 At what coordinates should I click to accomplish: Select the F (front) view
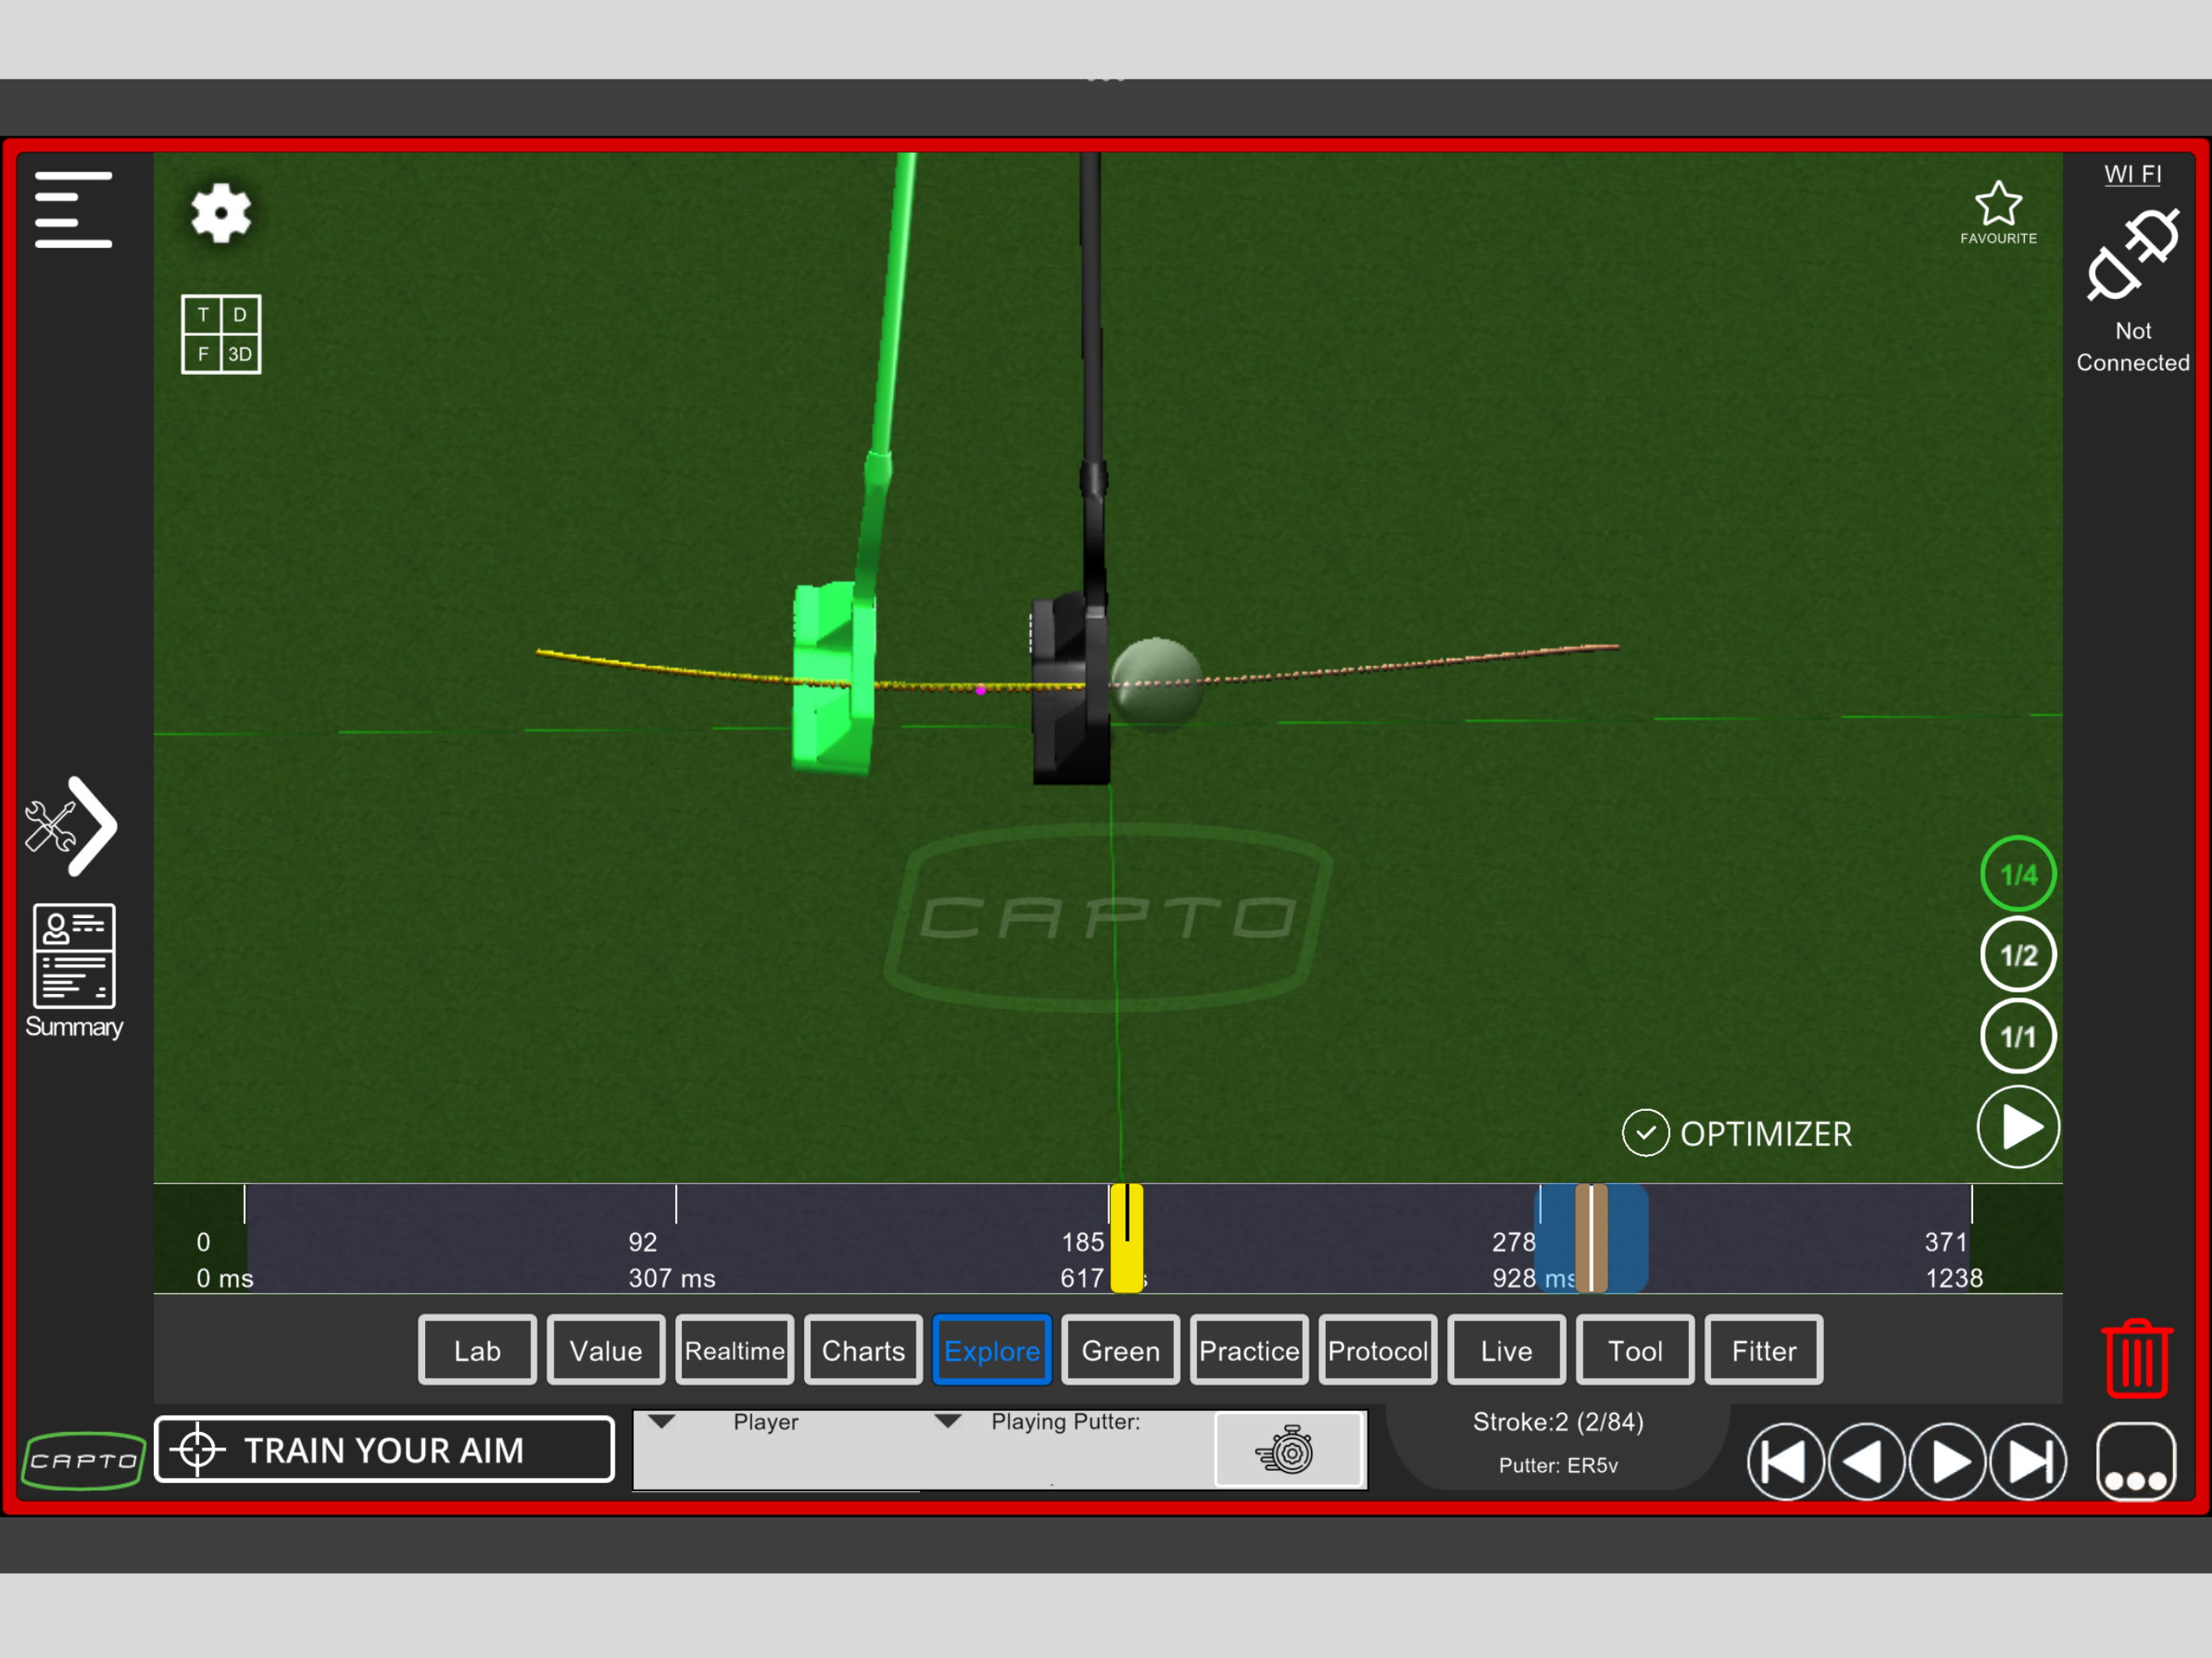coord(202,354)
